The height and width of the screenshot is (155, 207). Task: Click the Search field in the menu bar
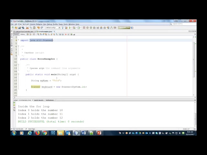tap(183, 24)
